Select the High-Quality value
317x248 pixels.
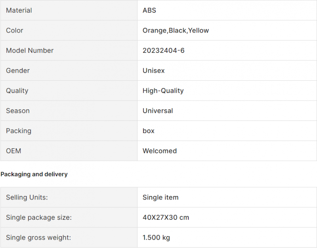(x=163, y=91)
